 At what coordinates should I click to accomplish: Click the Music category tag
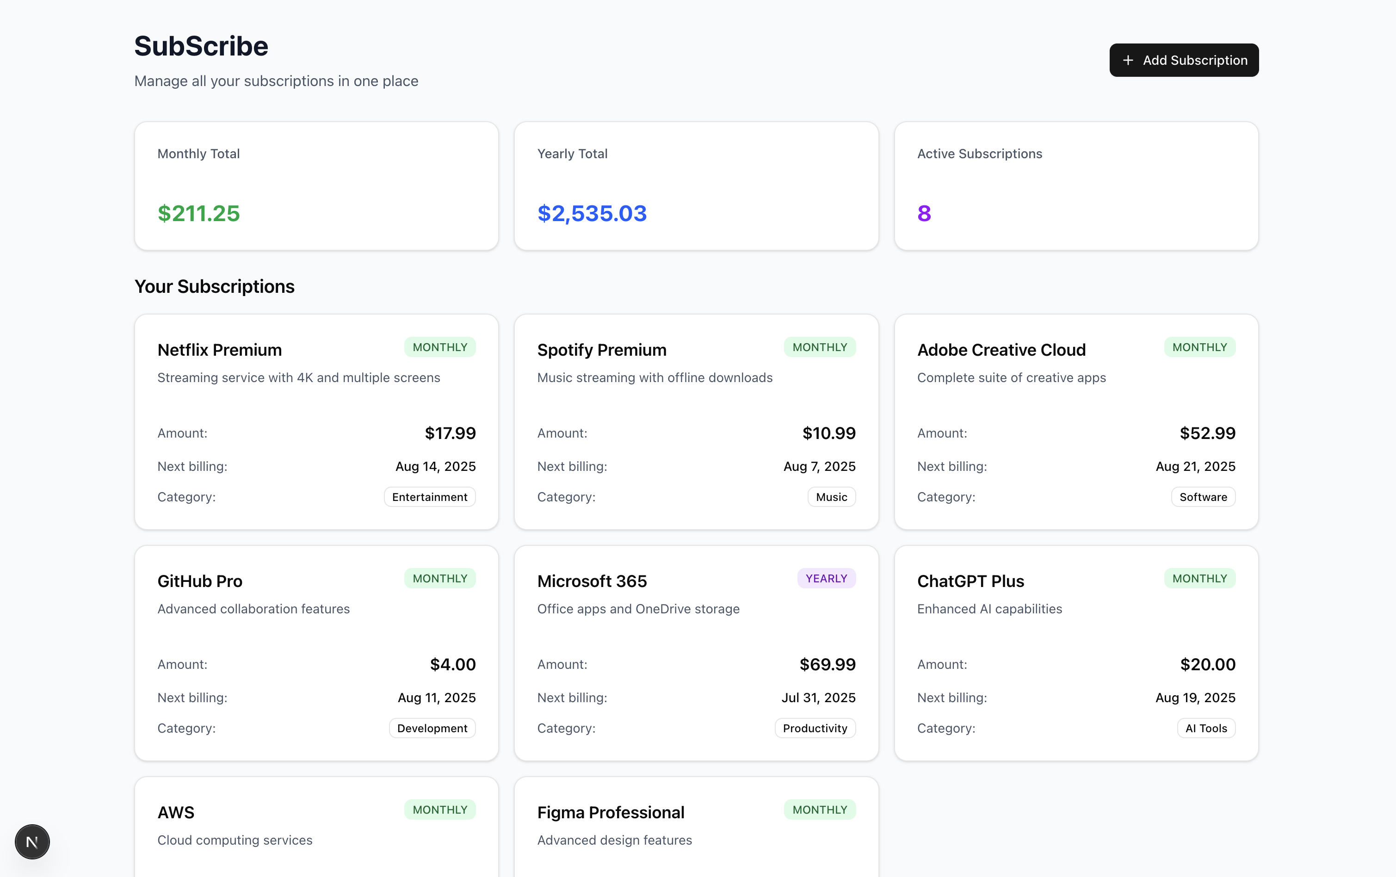coord(831,497)
